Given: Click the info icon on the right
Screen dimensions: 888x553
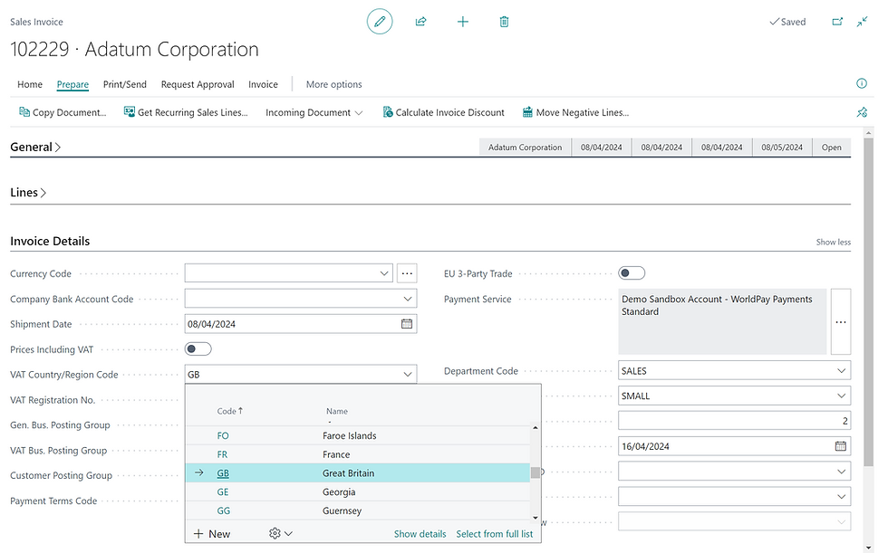Looking at the screenshot, I should coord(862,83).
